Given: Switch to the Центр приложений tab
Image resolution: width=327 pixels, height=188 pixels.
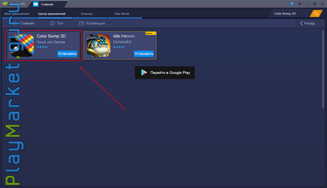Looking at the screenshot, I should click(52, 14).
